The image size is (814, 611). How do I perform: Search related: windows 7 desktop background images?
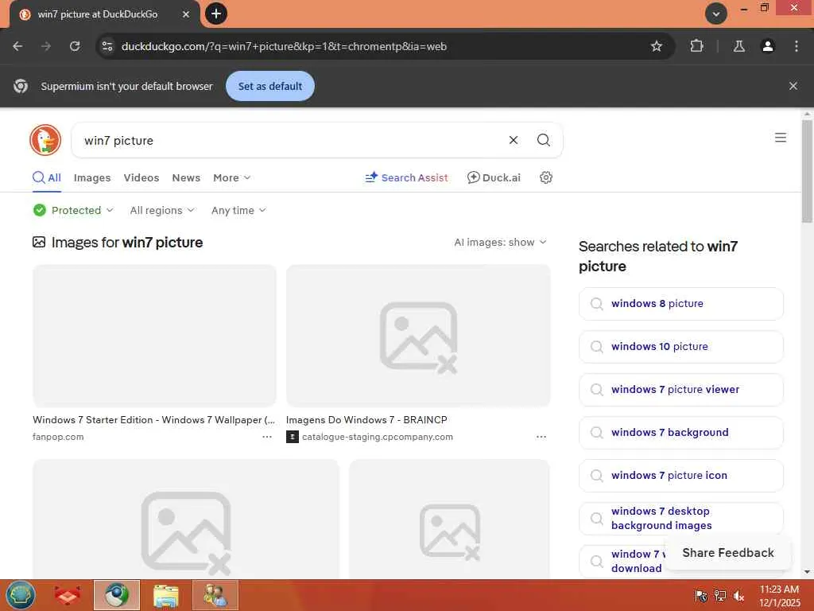[680, 519]
